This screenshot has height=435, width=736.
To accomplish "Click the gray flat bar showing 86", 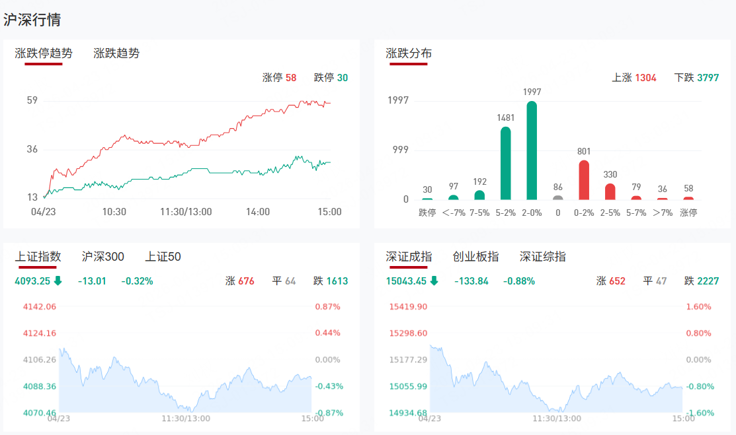I will [x=558, y=197].
